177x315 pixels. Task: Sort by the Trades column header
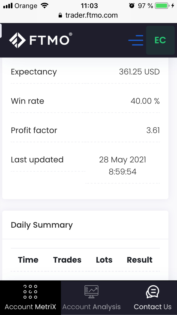(67, 260)
